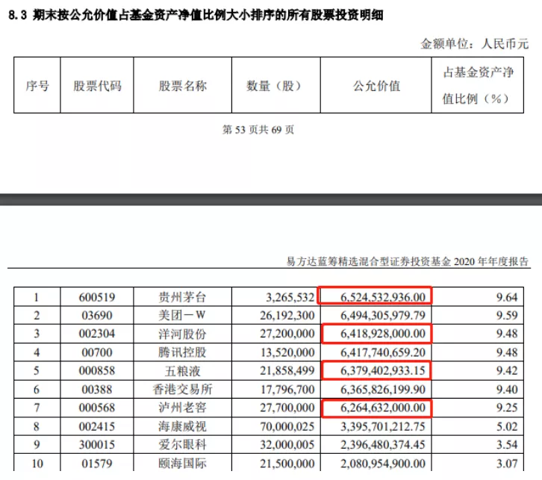
Task: Click the stock name 颐海国际
Action: point(182,464)
